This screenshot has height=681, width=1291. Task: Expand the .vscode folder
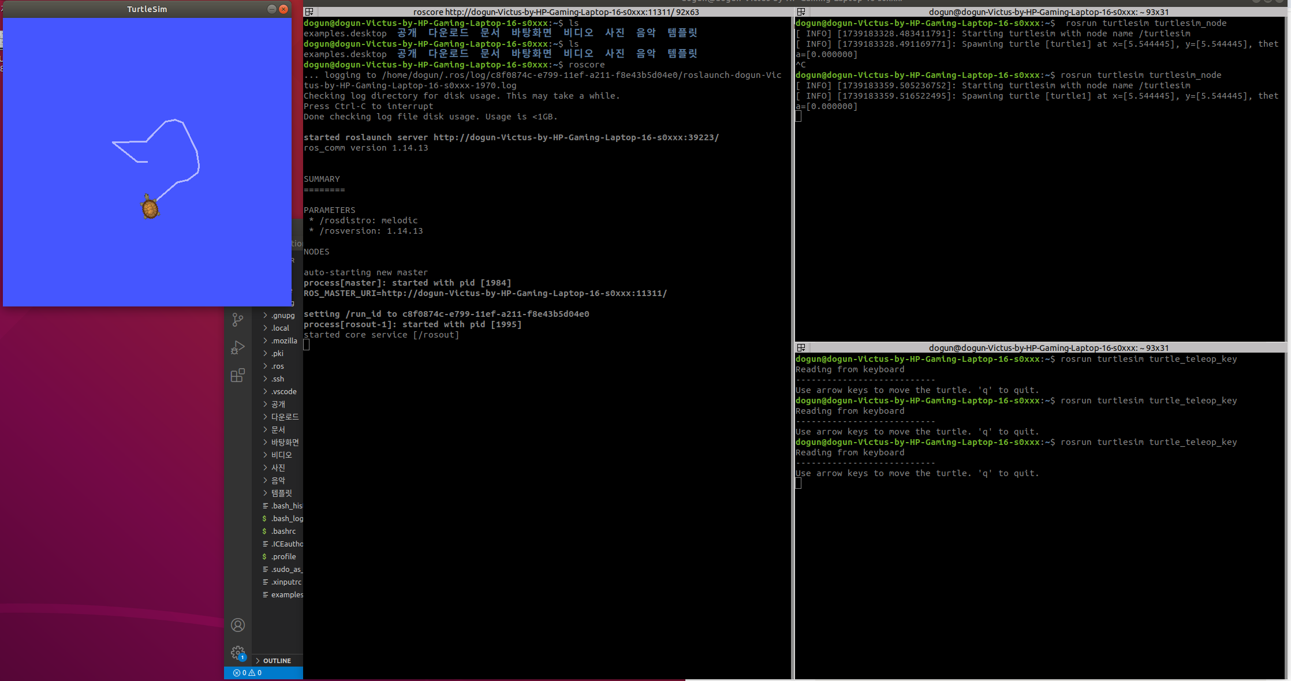pyautogui.click(x=283, y=392)
